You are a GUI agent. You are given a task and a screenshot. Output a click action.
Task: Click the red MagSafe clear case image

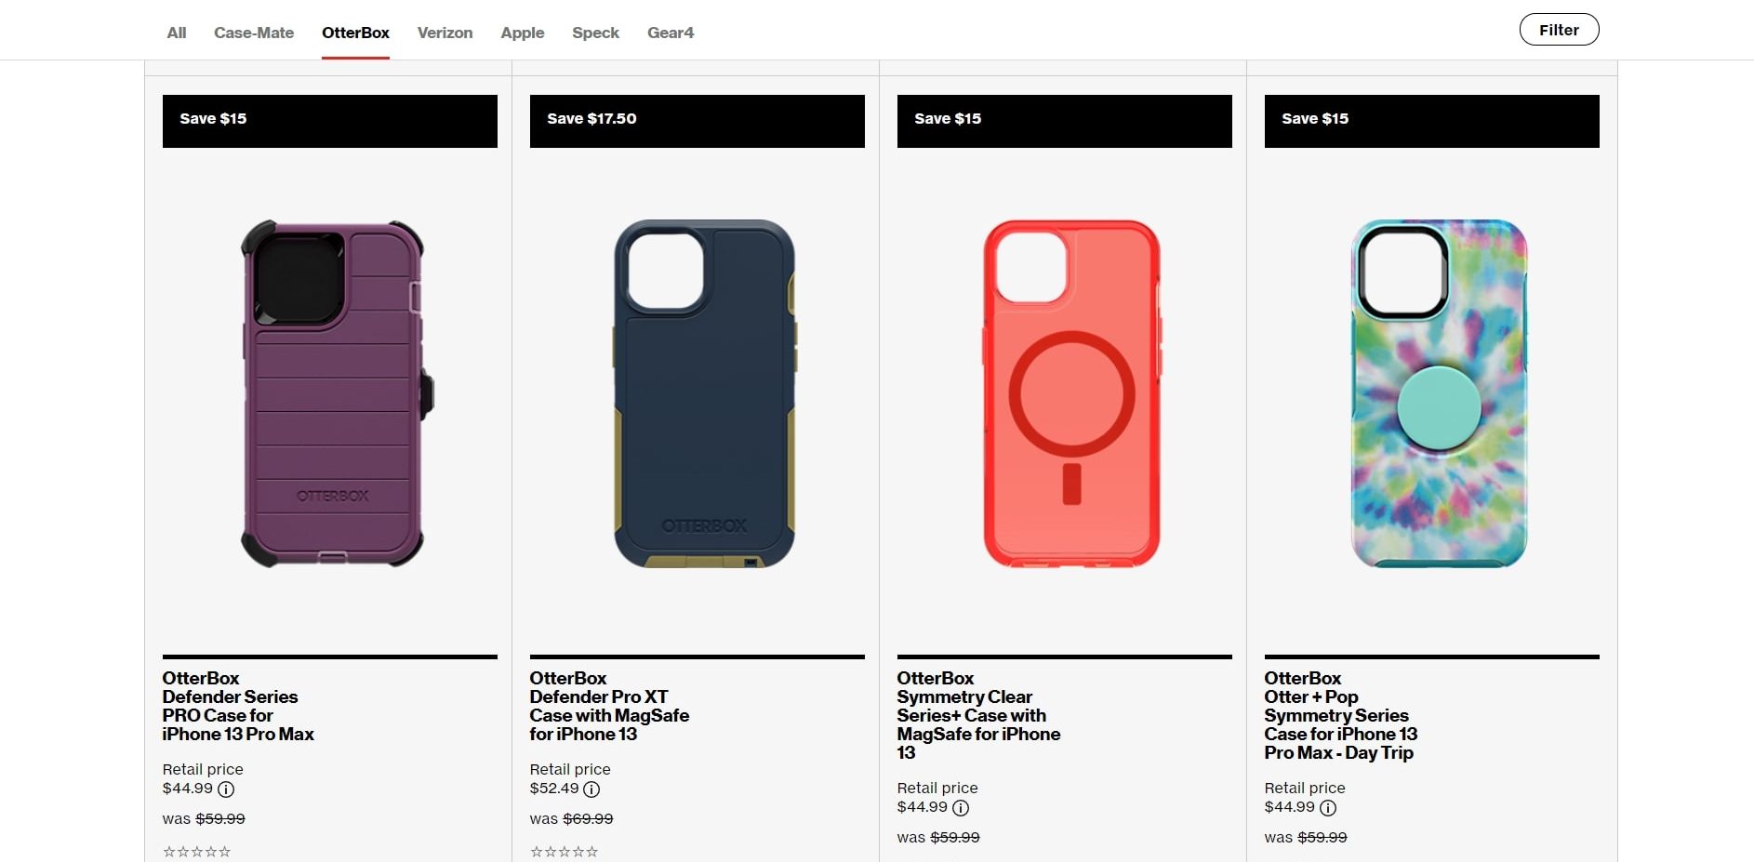pos(1071,393)
